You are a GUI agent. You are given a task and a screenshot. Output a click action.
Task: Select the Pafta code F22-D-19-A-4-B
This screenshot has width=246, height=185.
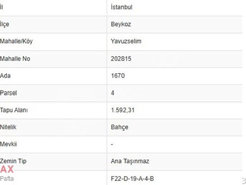tap(132, 178)
